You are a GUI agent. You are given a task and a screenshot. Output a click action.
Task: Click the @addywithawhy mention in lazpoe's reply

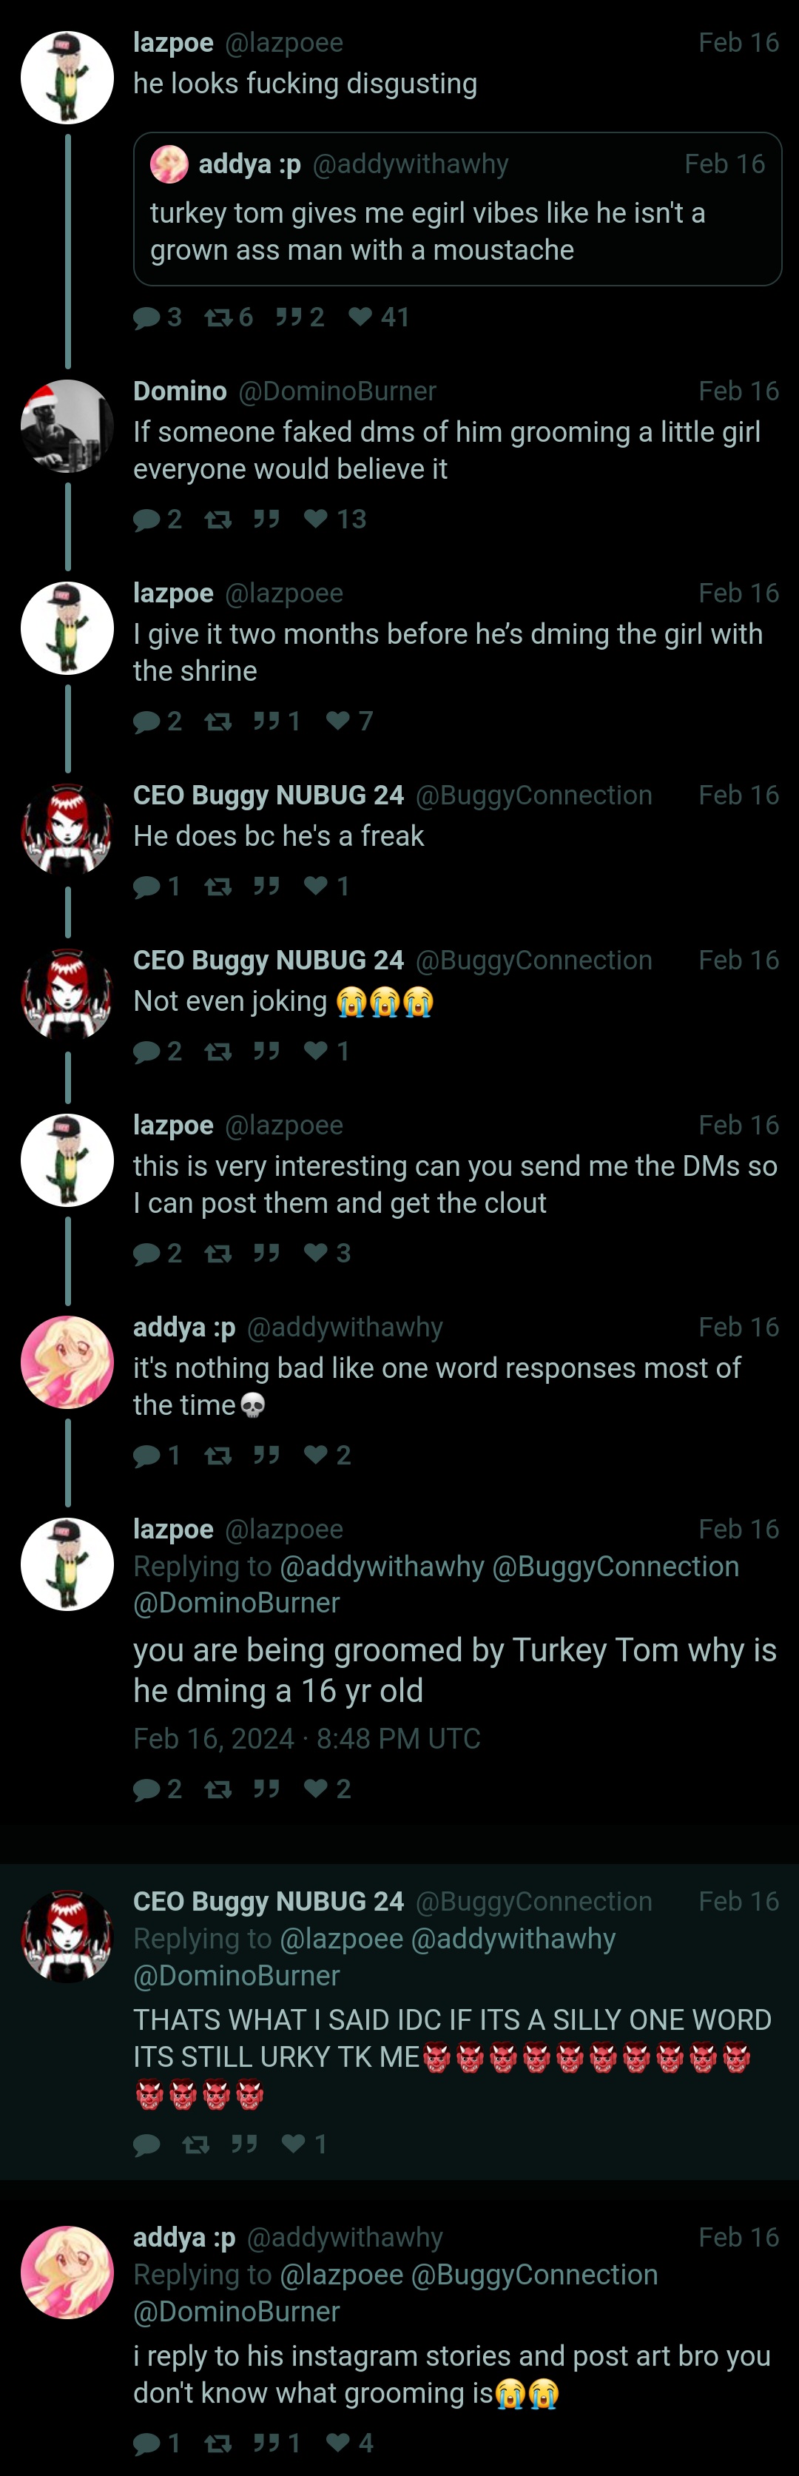coord(382,1567)
